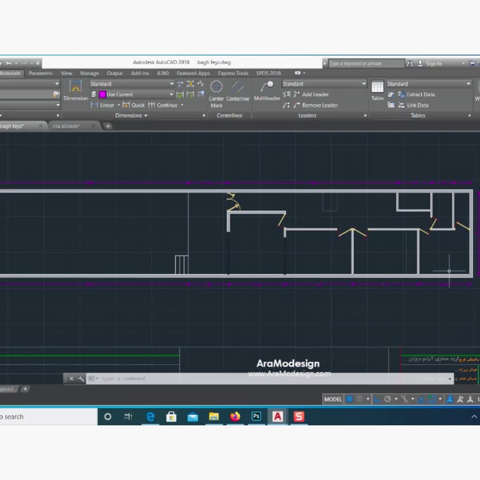Toggle snap mode in status bar
The width and height of the screenshot is (480, 480).
[360, 399]
